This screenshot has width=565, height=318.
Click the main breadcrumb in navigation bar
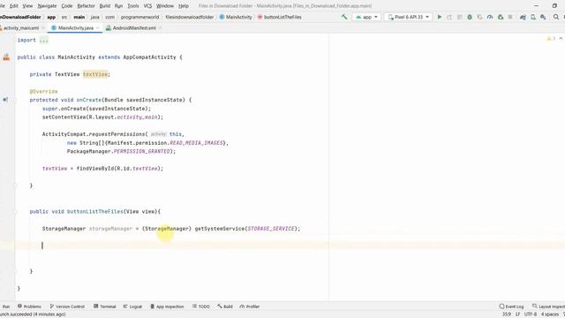point(79,17)
